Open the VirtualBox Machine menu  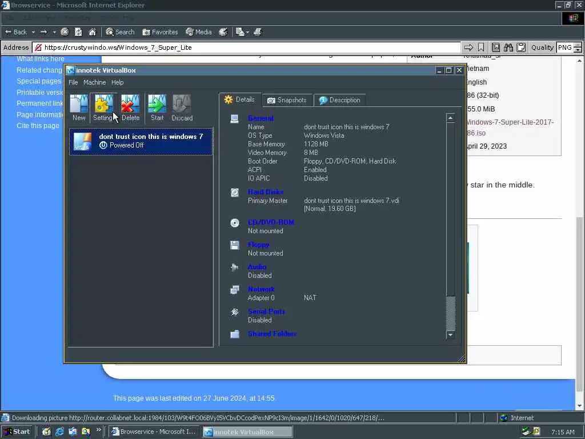click(x=94, y=82)
